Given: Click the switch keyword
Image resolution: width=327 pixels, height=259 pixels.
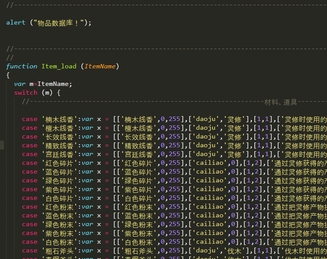Looking at the screenshot, I should 26,92.
